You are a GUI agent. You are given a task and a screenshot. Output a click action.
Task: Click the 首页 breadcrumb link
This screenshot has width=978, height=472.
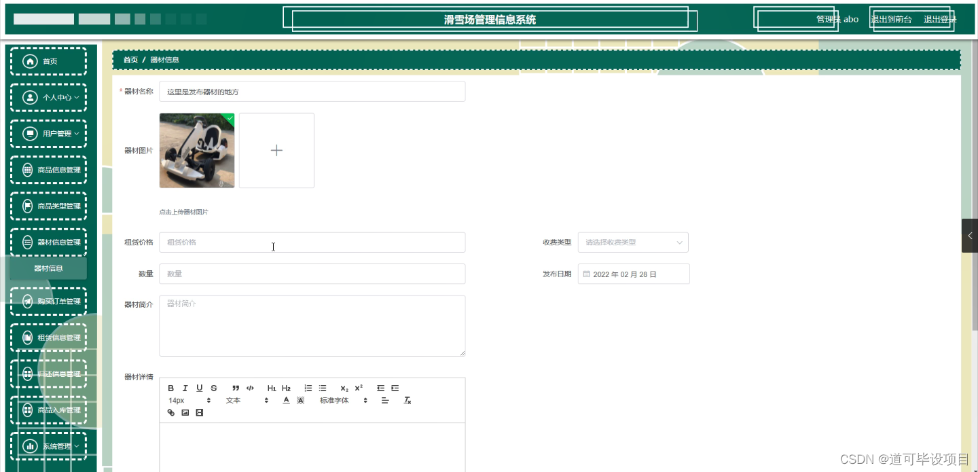[130, 60]
